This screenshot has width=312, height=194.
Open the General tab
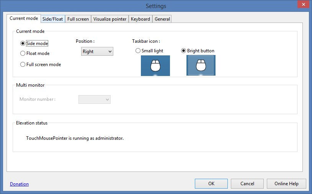tap(162, 19)
